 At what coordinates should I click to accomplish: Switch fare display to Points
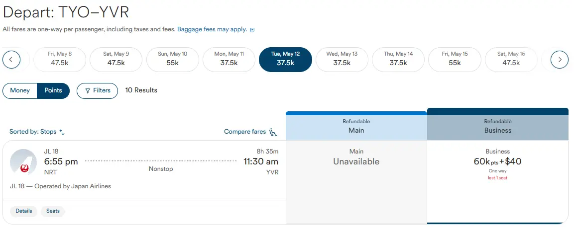53,91
